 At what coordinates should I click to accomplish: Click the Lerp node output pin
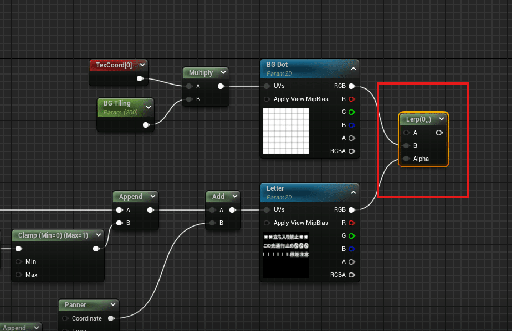click(439, 133)
